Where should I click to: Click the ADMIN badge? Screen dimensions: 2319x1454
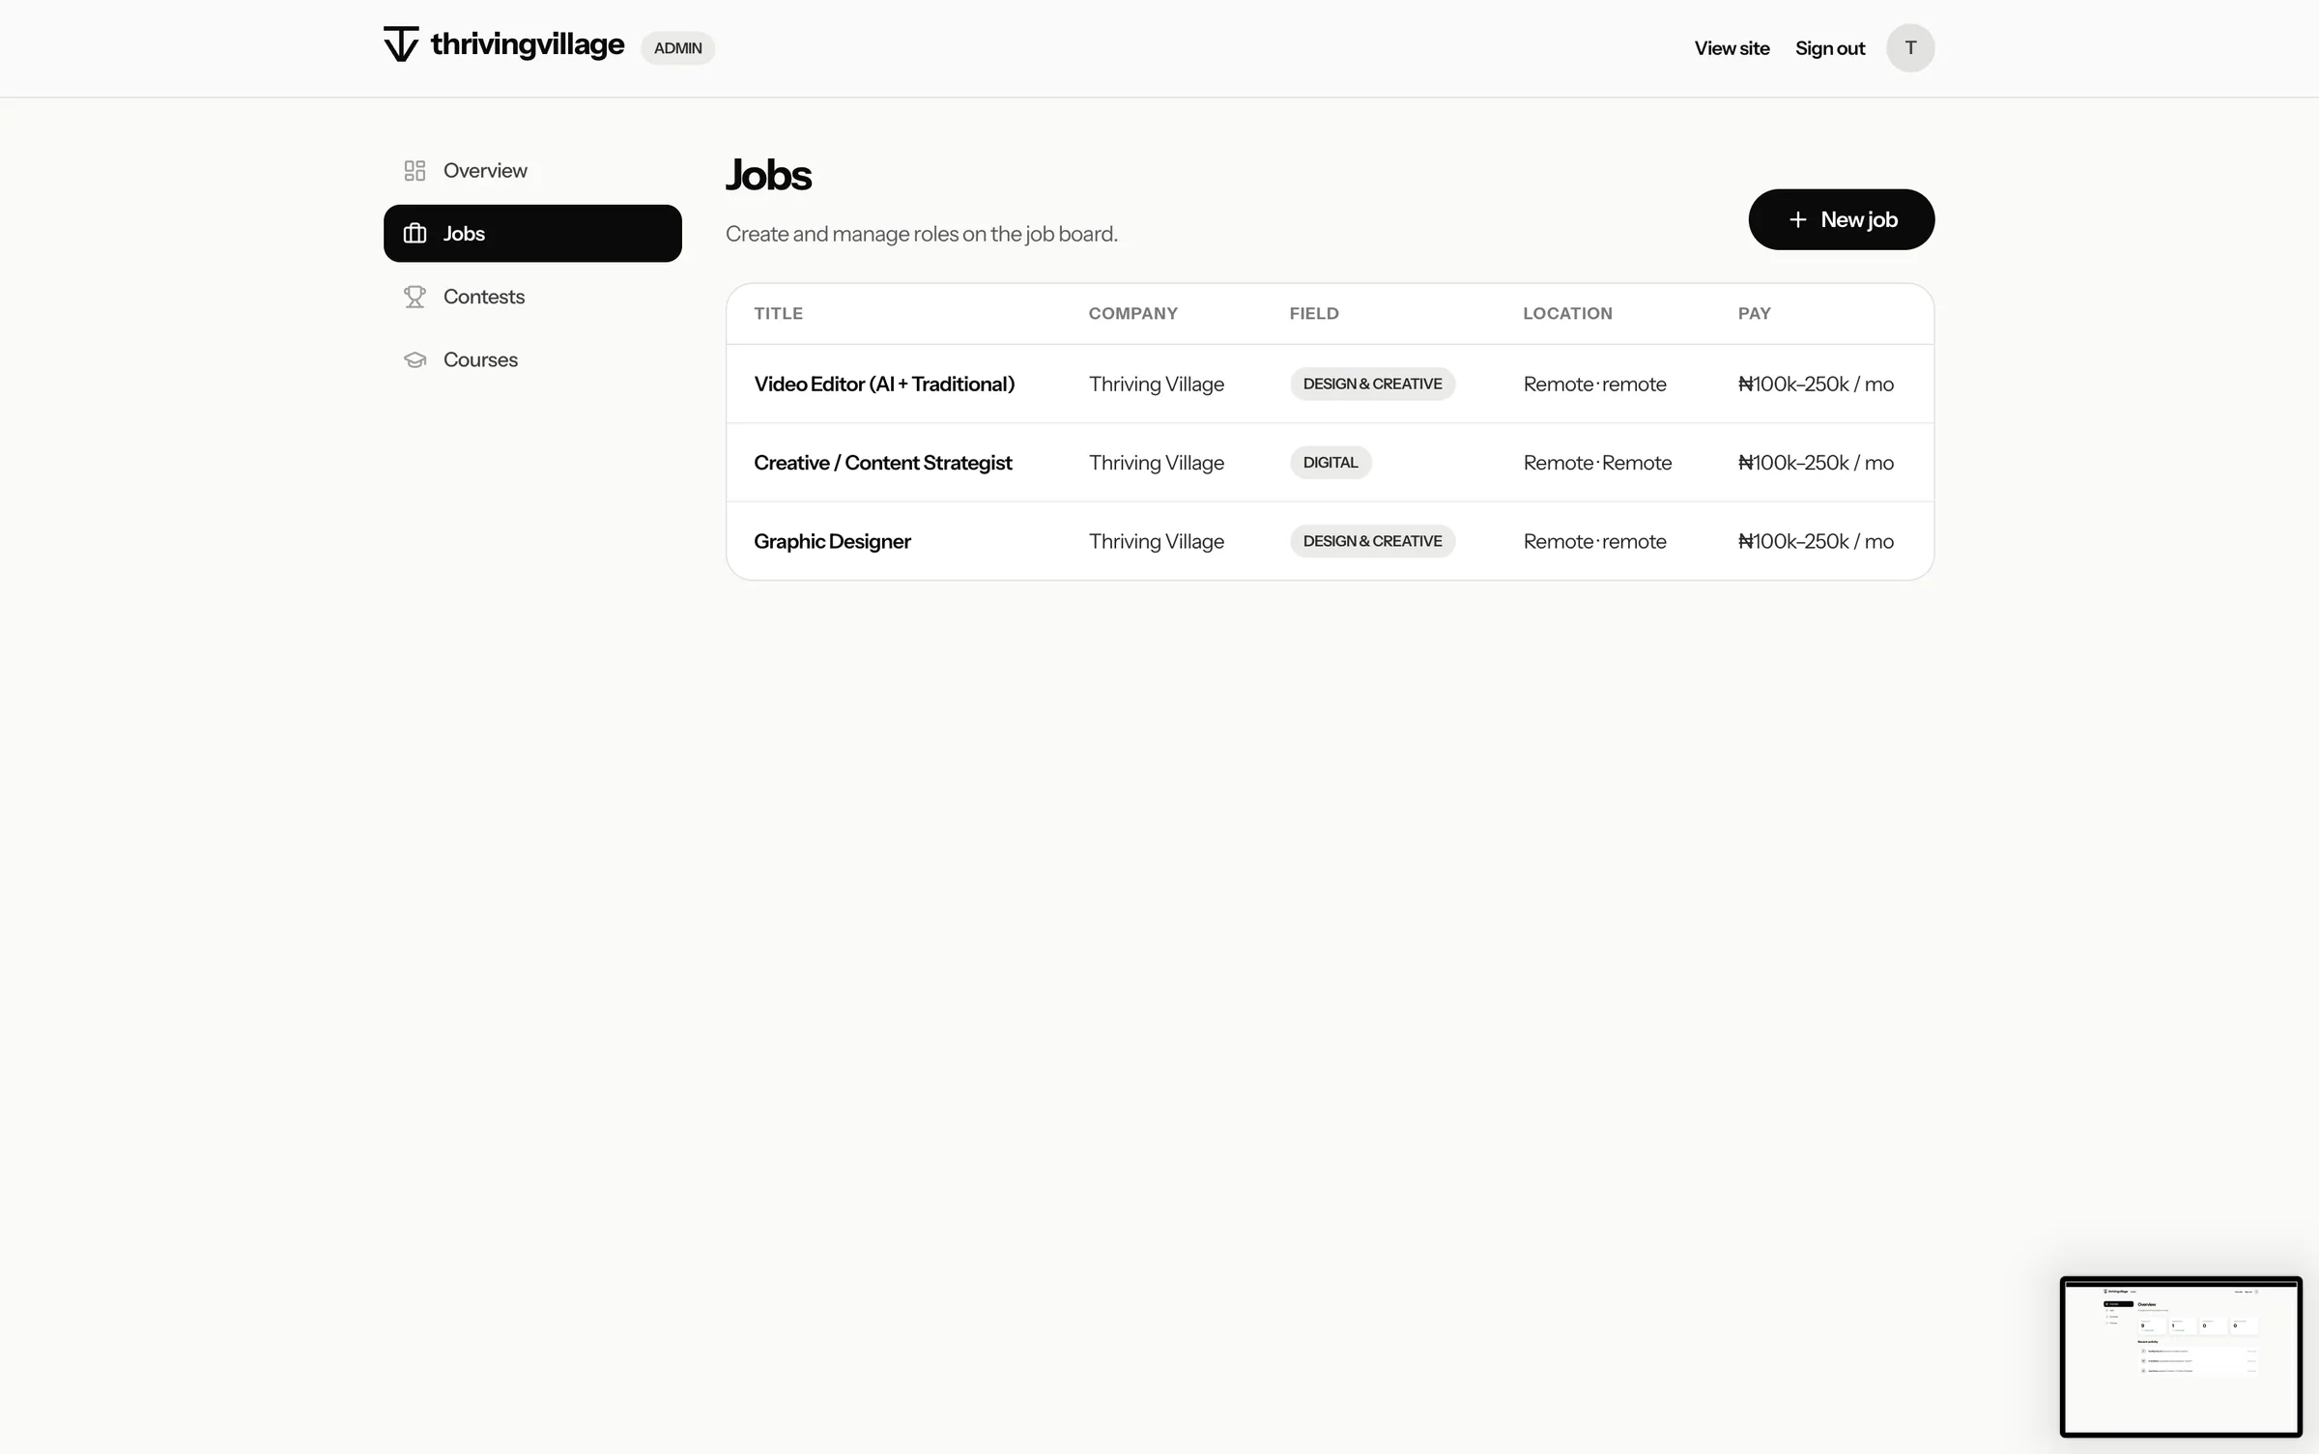click(x=677, y=48)
